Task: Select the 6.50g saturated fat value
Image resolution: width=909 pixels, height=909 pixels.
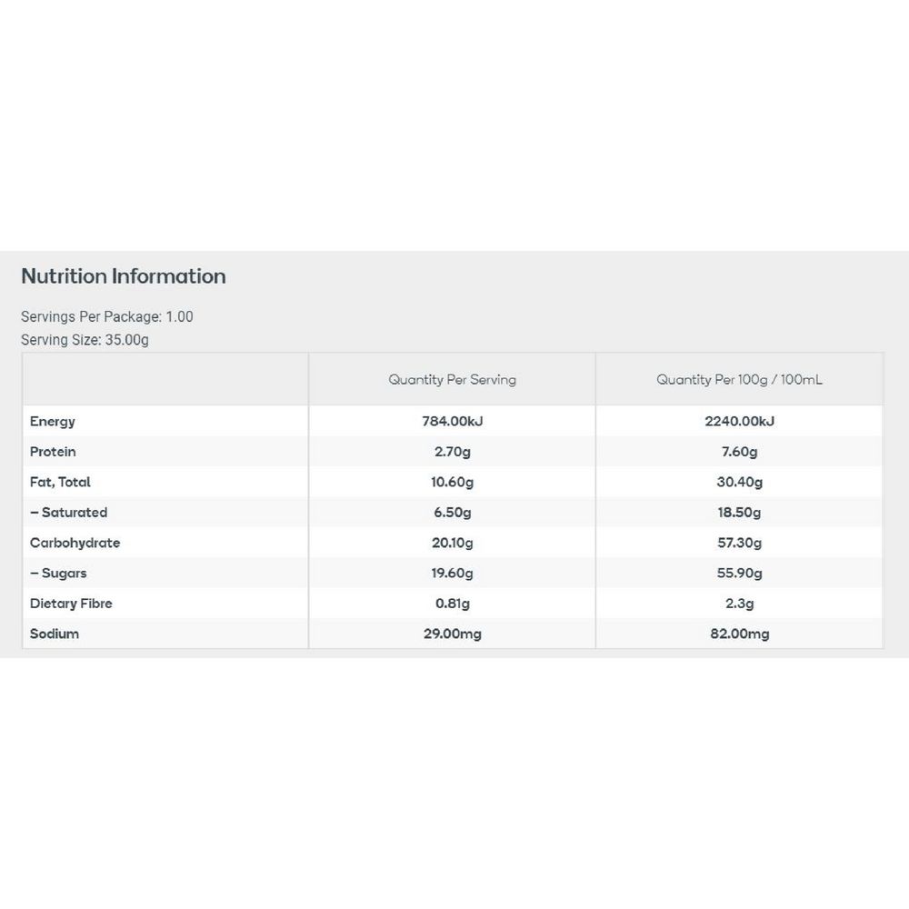Action: (x=452, y=513)
